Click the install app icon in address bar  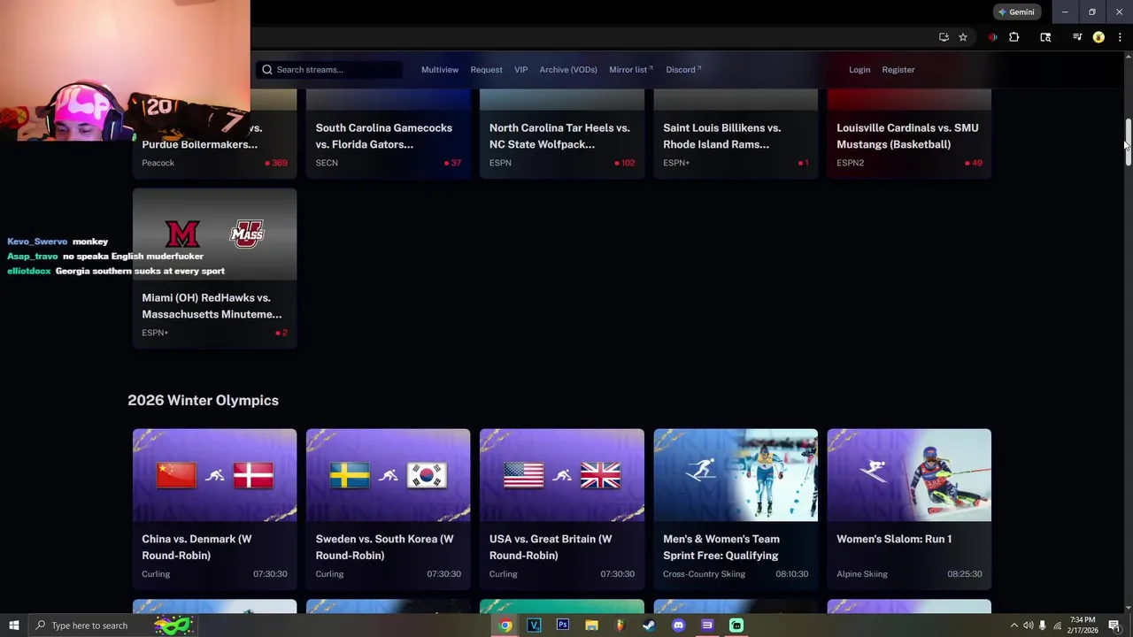point(944,37)
